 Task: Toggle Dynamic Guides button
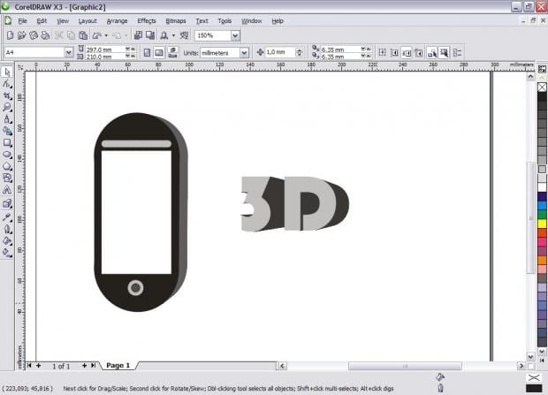tap(418, 53)
